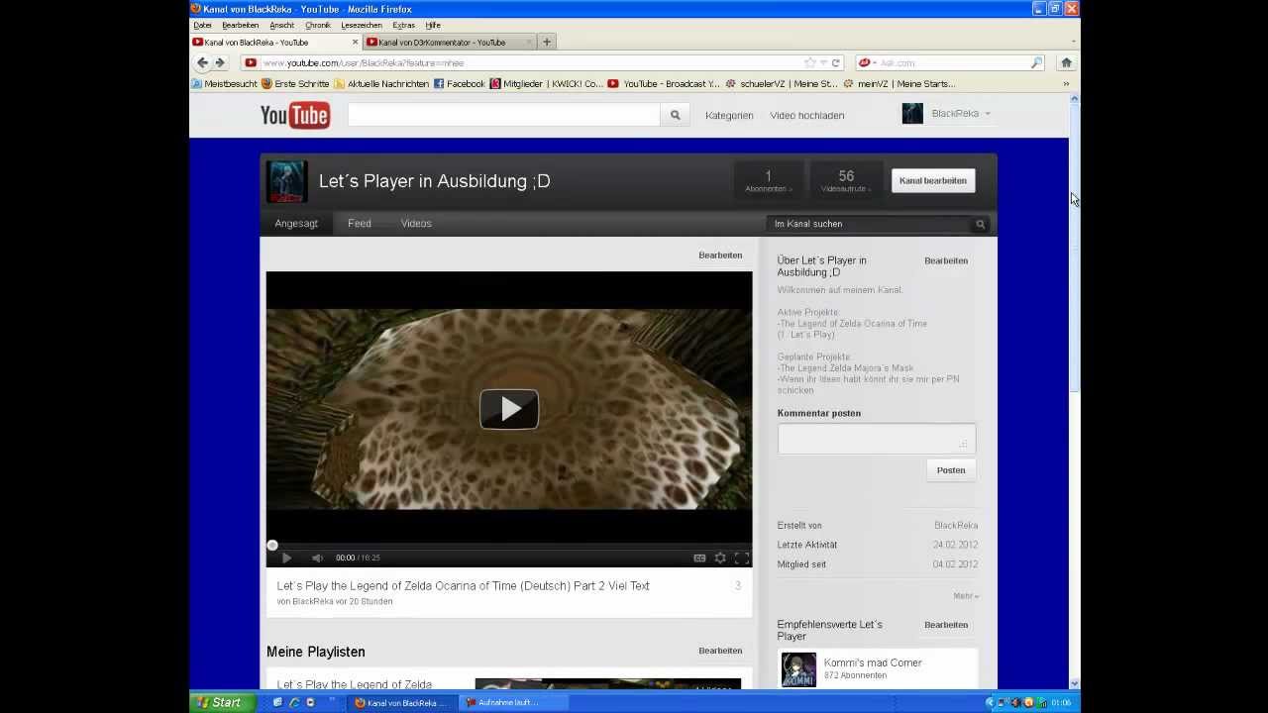Open the Firefox home page icon

point(1066,62)
